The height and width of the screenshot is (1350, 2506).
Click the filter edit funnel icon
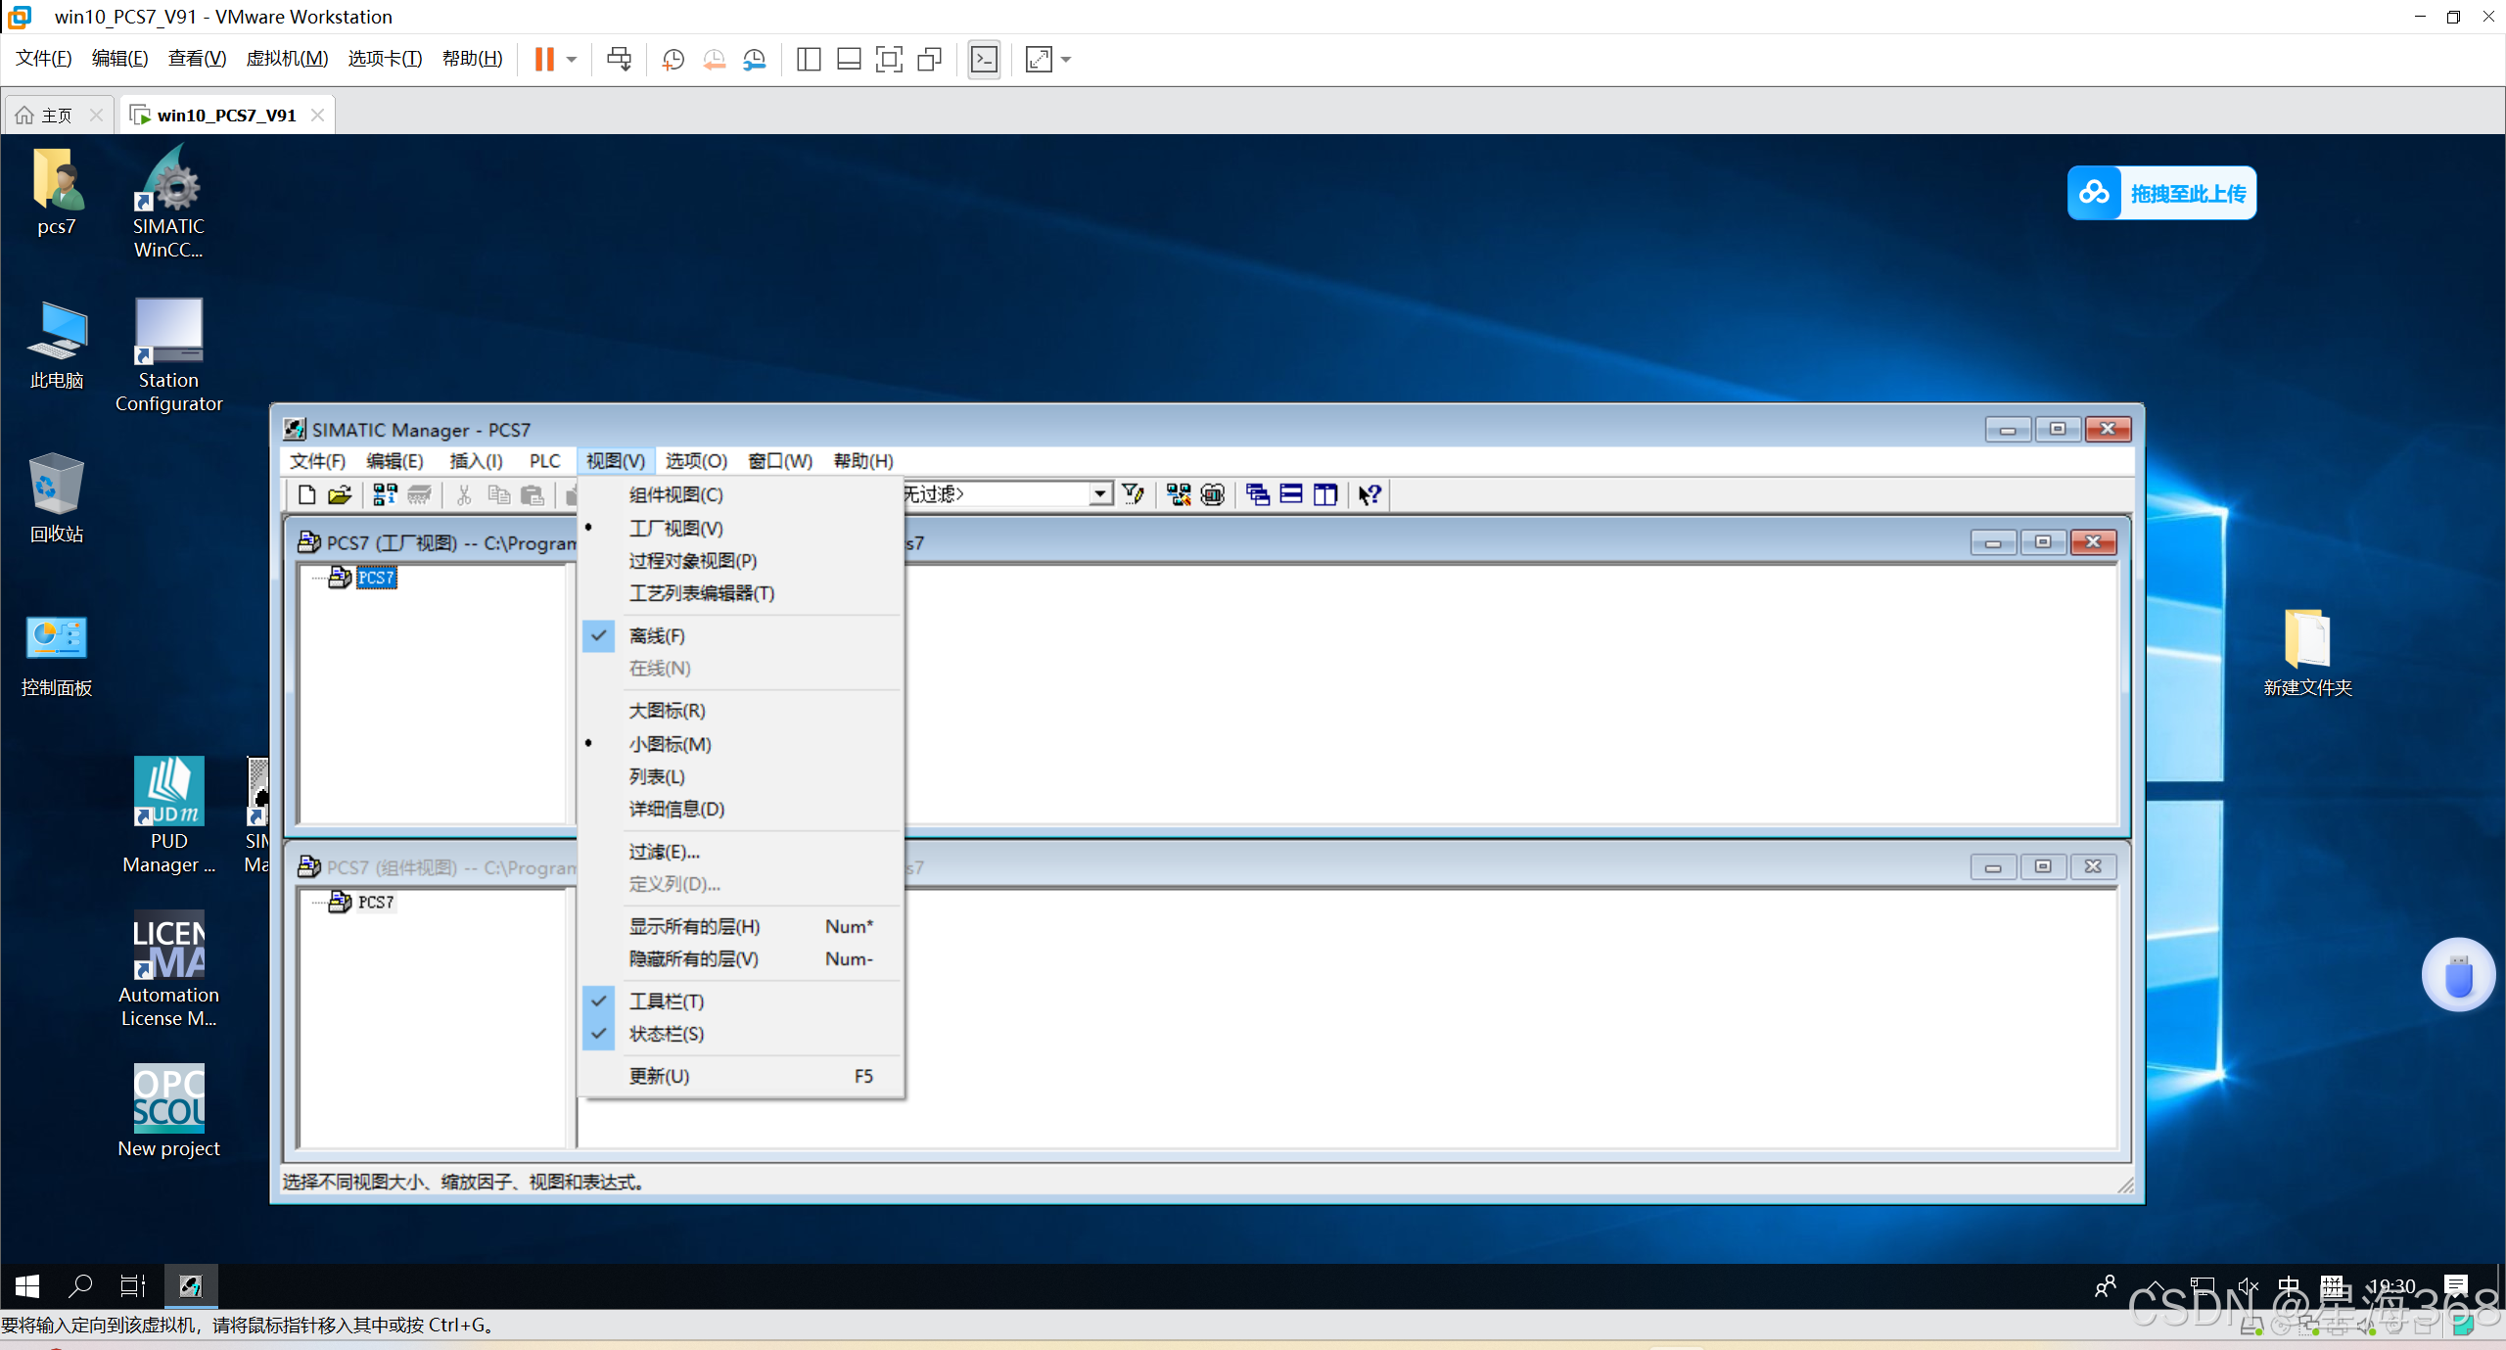pos(1134,494)
